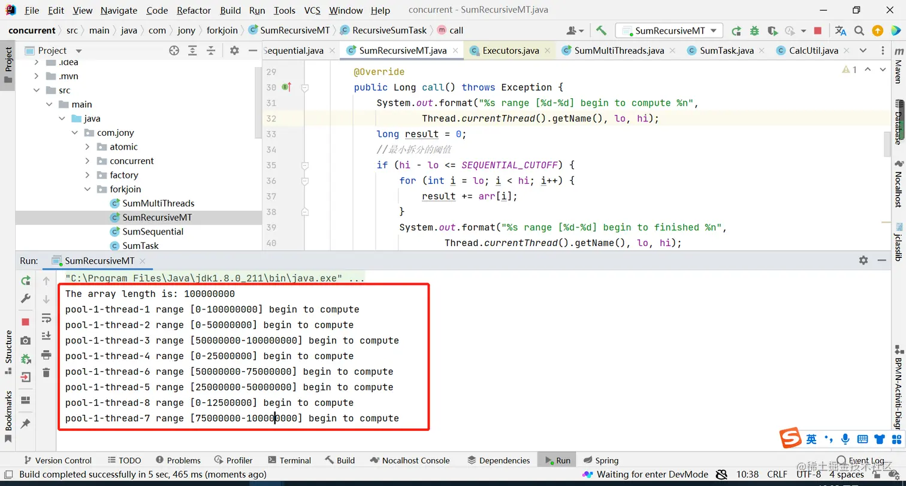Toggle the Structure tool window

(x=8, y=352)
